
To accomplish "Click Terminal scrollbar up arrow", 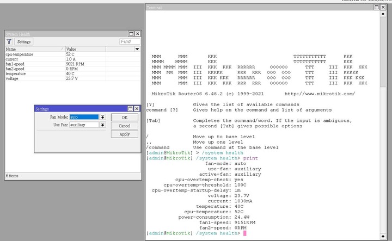I will coord(383,14).
